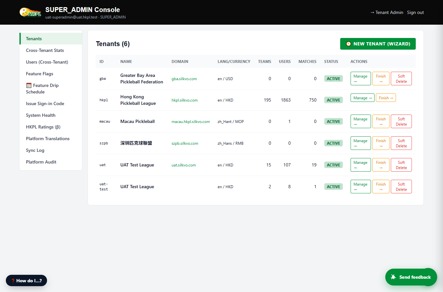Image resolution: width=443 pixels, height=292 pixels.
Task: Finish setup for gba tenant
Action: [x=381, y=79]
